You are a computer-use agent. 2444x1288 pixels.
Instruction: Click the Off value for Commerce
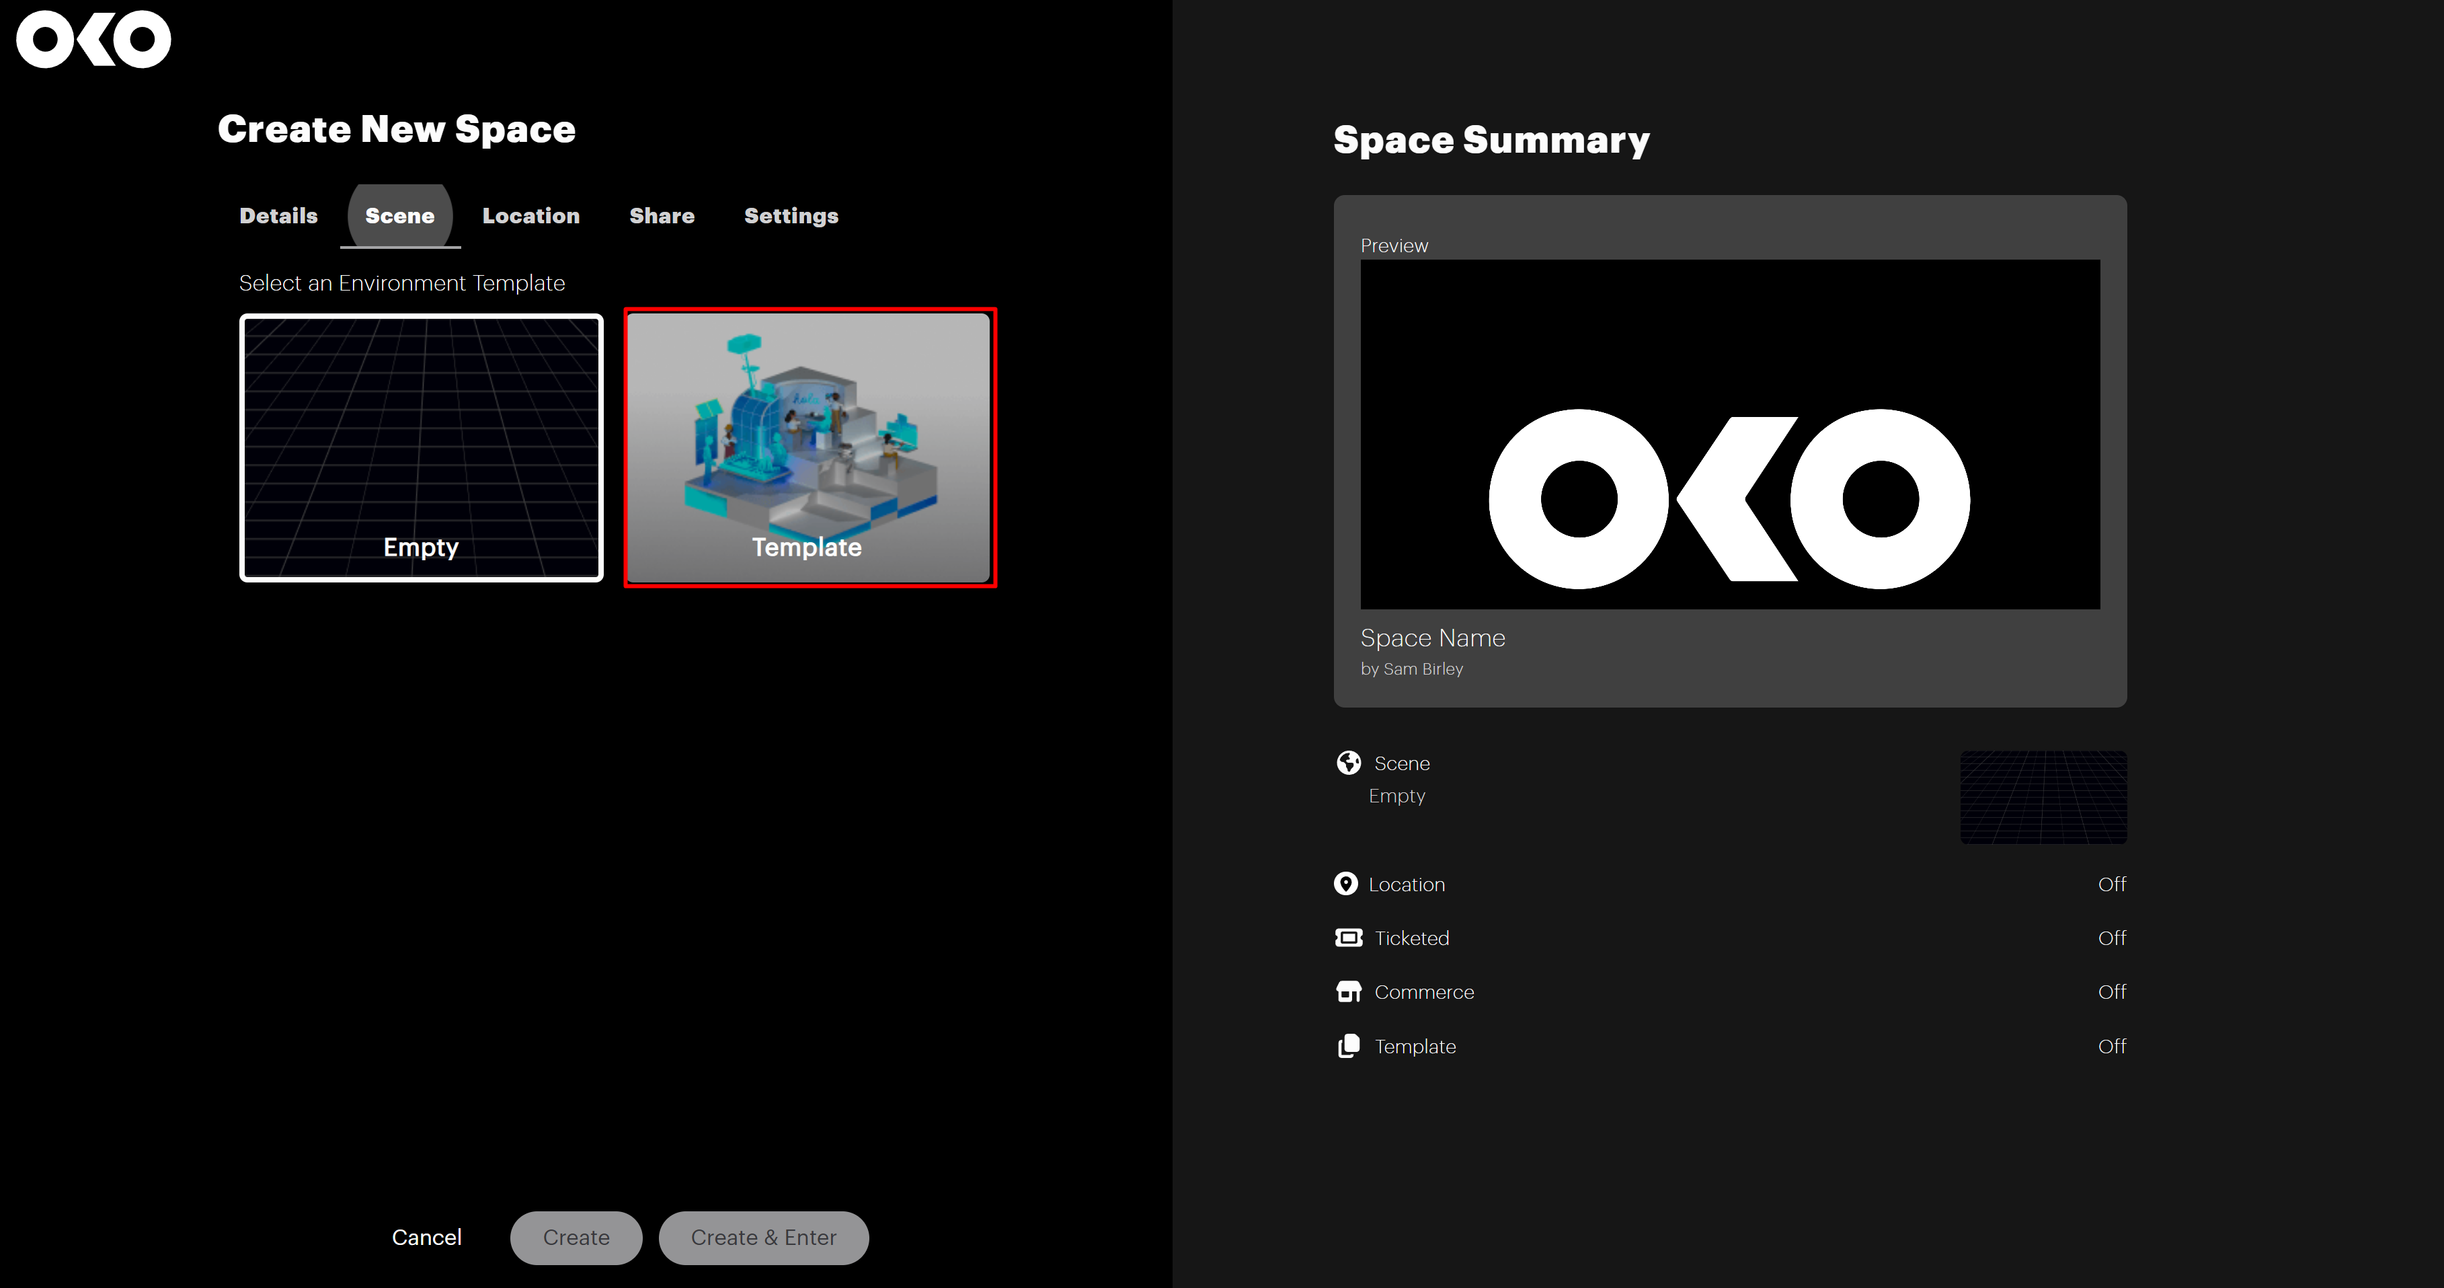click(2112, 992)
